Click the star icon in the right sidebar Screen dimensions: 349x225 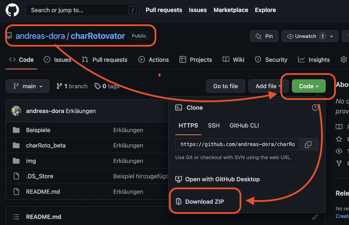pos(339,139)
